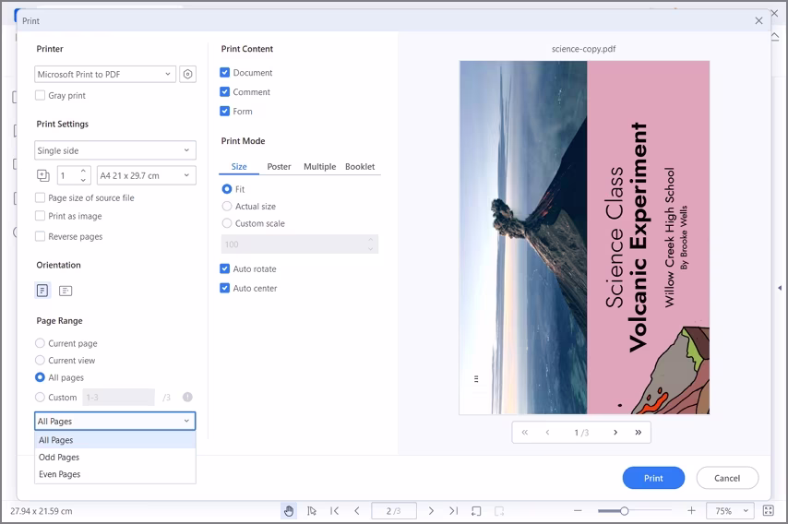Click the zoom slider handle
788x524 pixels.
tap(625, 510)
